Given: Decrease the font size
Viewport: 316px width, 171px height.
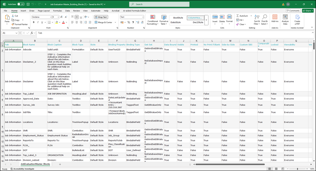Looking at the screenshot, I should 66,17.
